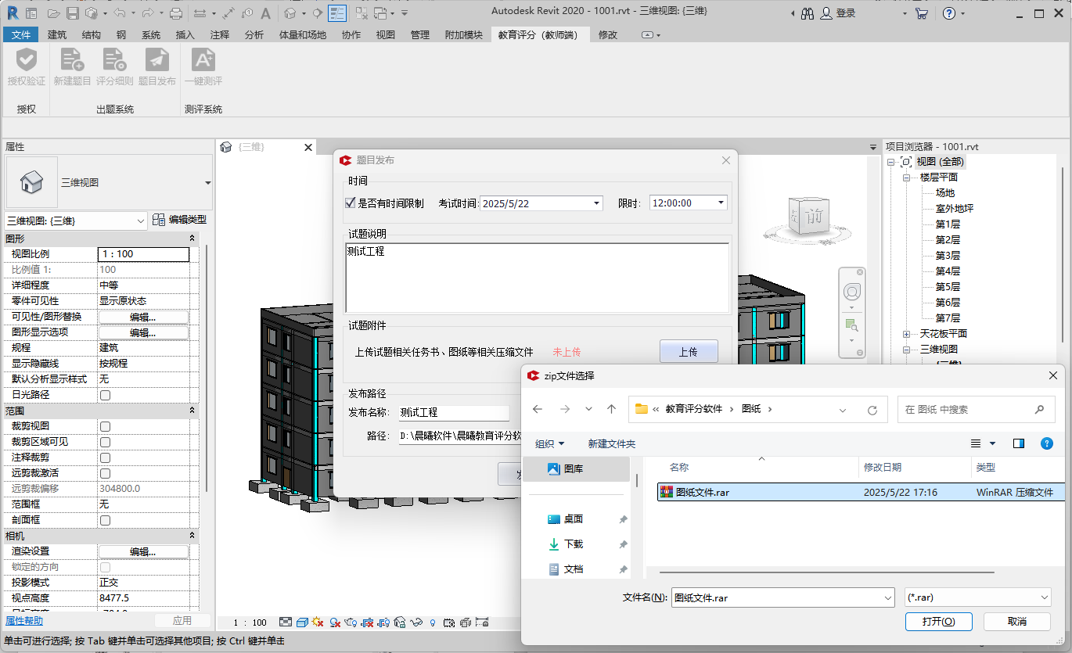The height and width of the screenshot is (653, 1072).
Task: Click the Reveal Hidden Elements lightbulb icon
Action: pyautogui.click(x=432, y=623)
